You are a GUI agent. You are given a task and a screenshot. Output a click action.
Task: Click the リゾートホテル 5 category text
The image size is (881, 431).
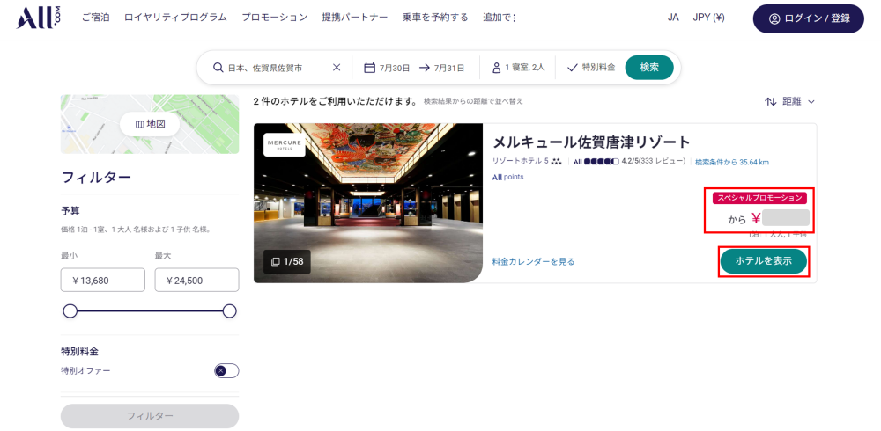pyautogui.click(x=521, y=162)
